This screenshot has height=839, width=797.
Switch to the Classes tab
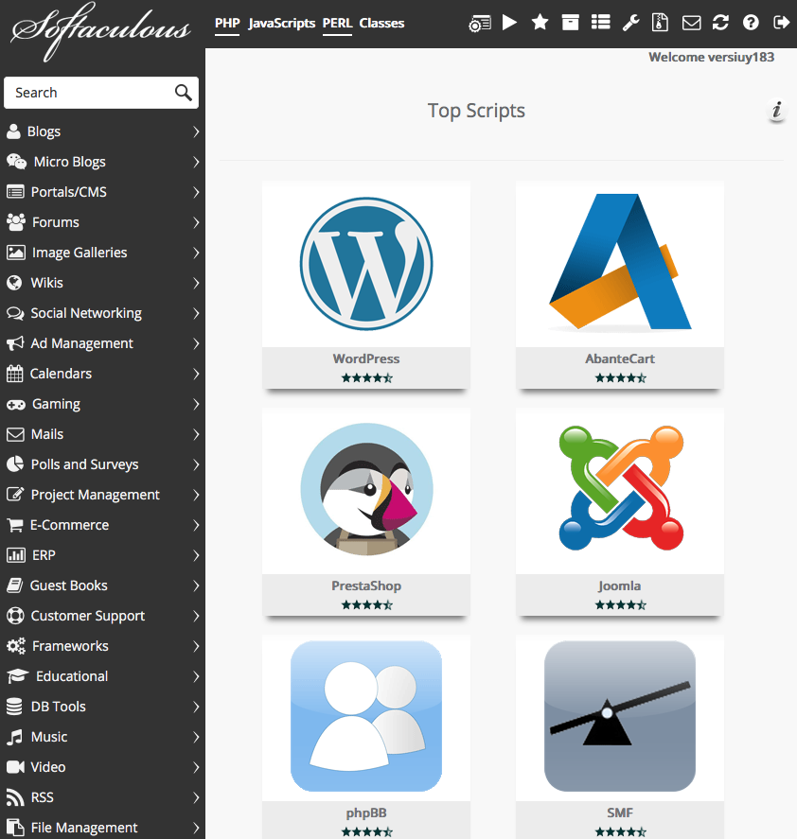click(381, 24)
